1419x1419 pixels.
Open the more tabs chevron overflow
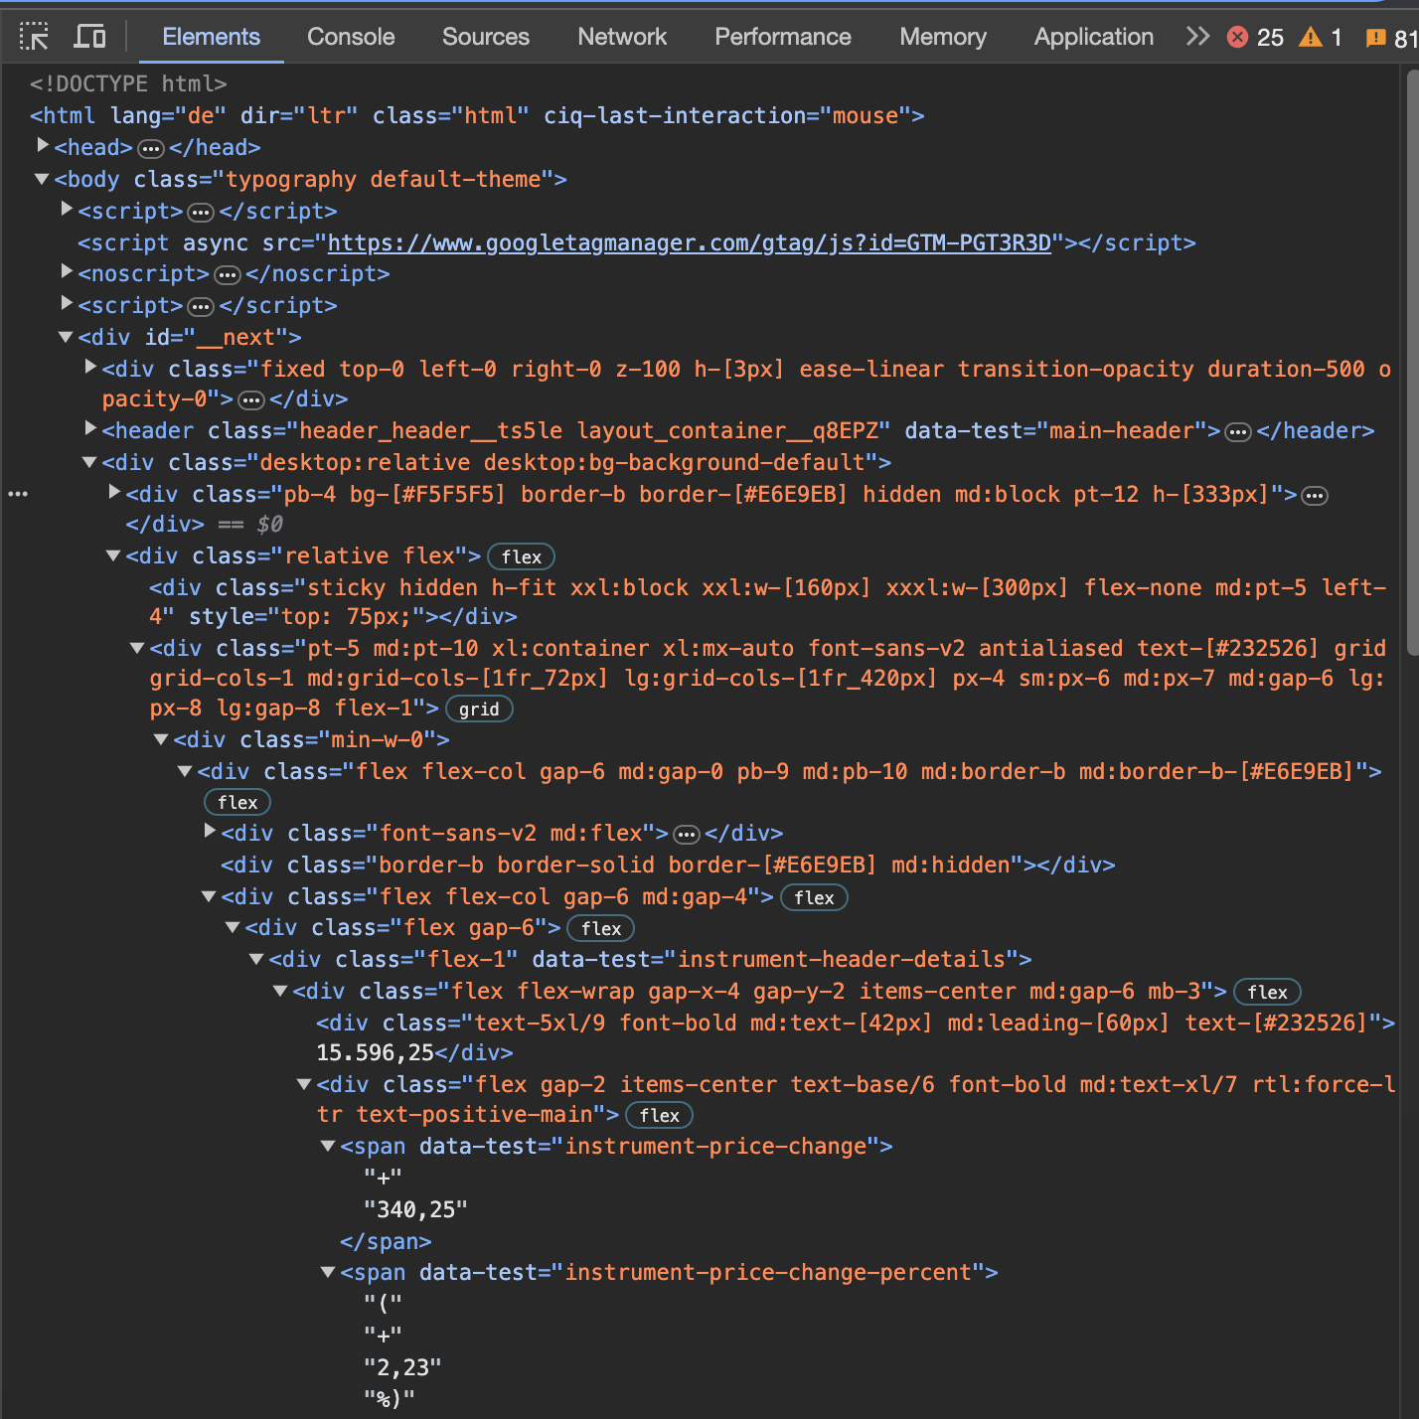click(x=1197, y=37)
